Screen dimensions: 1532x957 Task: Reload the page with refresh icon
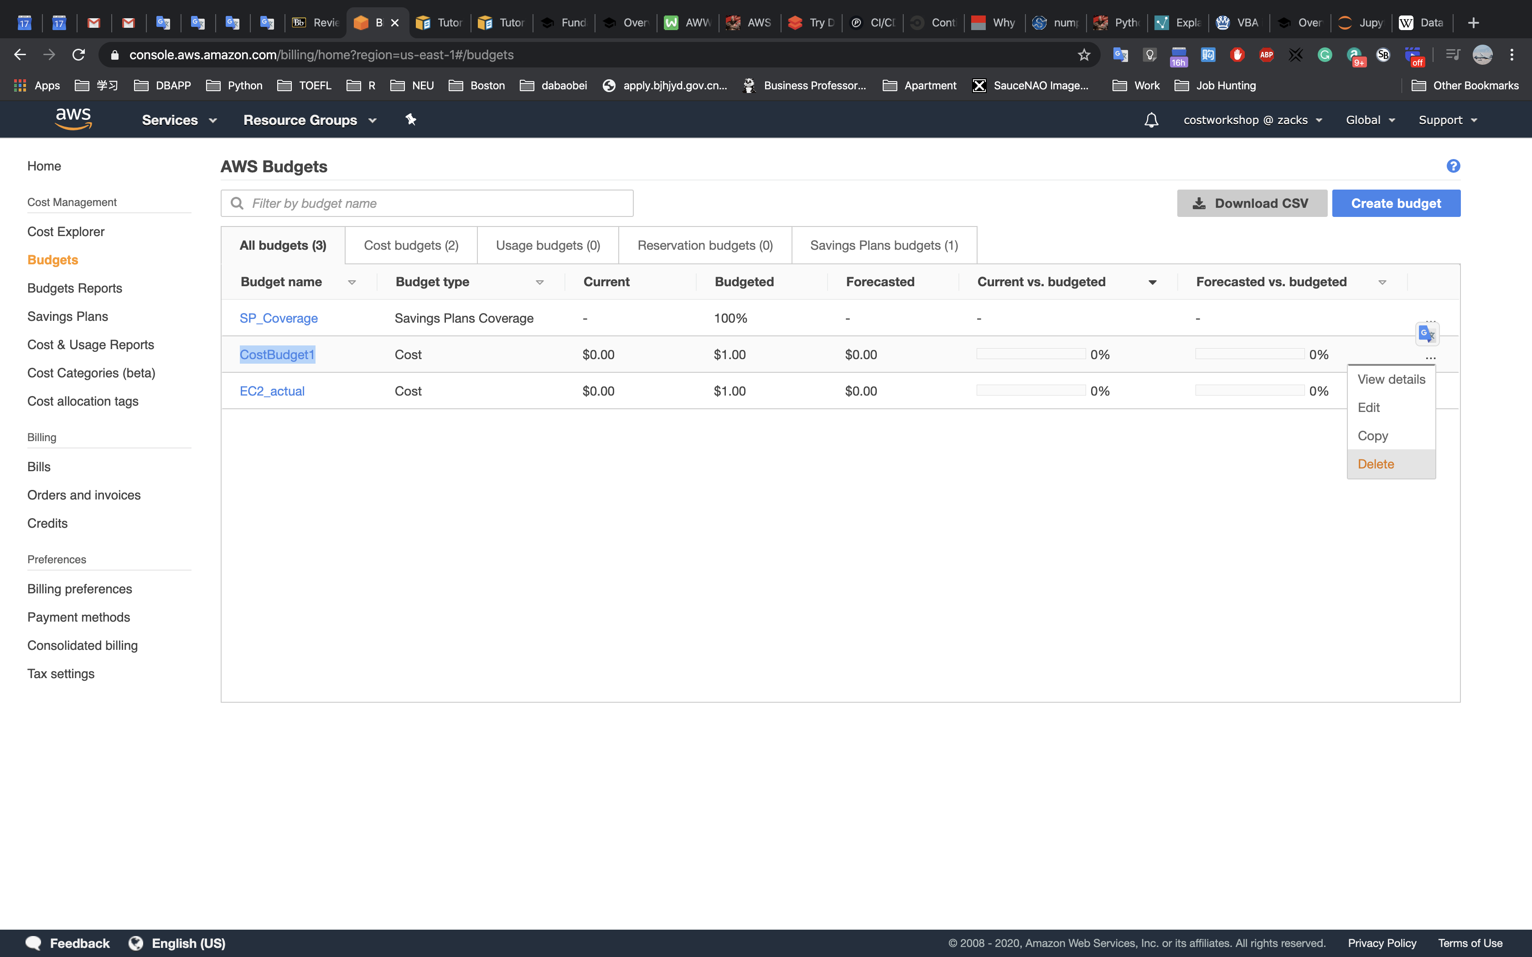coord(78,55)
